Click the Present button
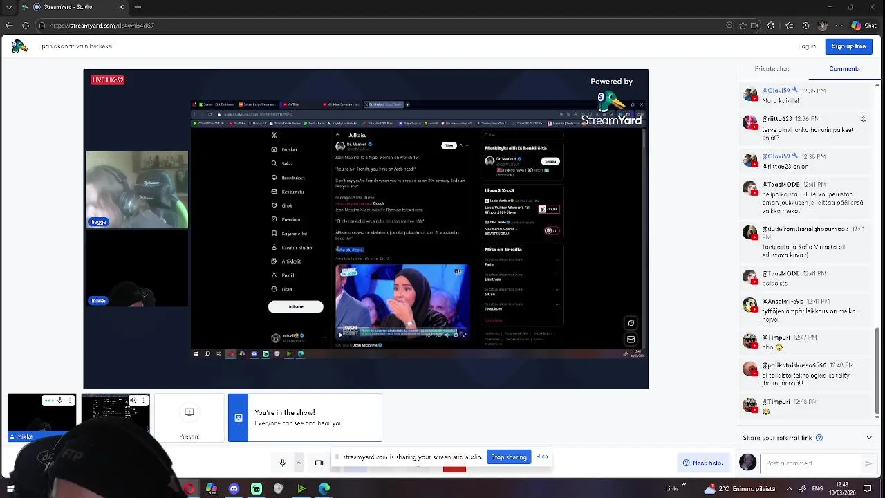This screenshot has height=498, width=885. tap(189, 418)
